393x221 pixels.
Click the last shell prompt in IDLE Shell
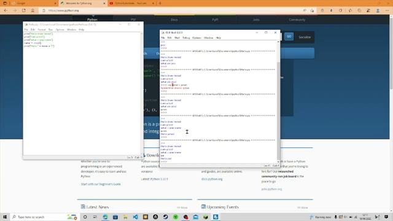click(164, 161)
